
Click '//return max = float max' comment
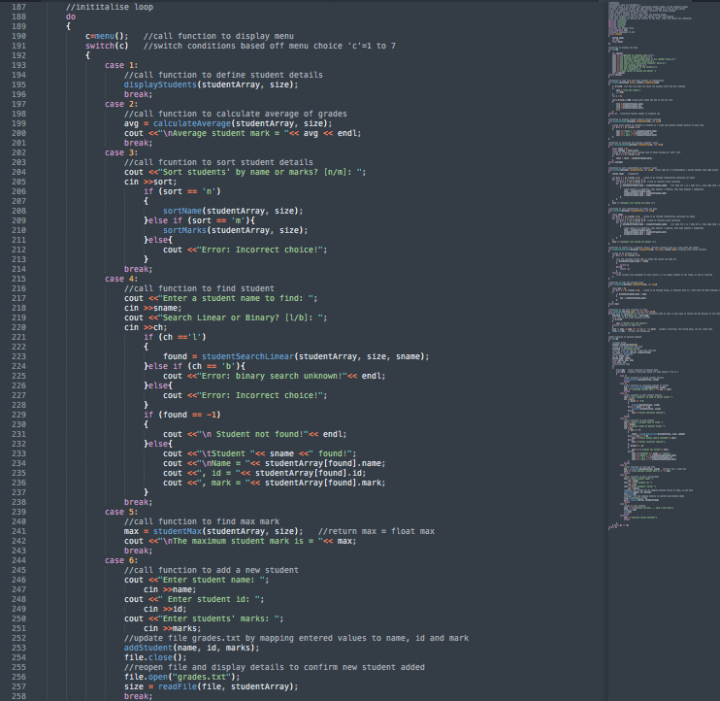tap(376, 531)
